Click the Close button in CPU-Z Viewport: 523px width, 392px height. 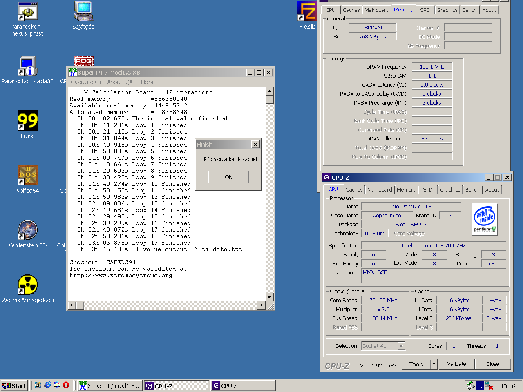(492, 364)
